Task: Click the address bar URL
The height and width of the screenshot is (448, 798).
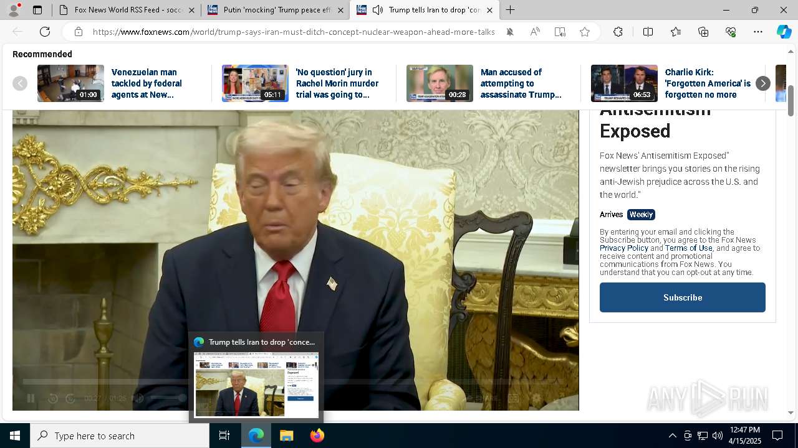Action: [294, 32]
